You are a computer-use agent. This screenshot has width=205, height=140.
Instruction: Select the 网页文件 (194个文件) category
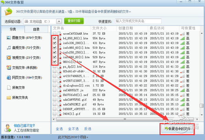tap(24, 78)
